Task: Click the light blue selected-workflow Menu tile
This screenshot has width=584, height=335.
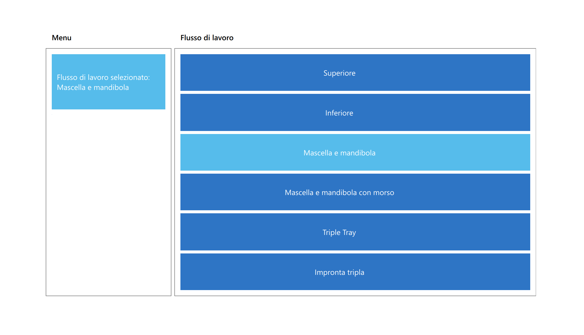Action: (x=109, y=82)
